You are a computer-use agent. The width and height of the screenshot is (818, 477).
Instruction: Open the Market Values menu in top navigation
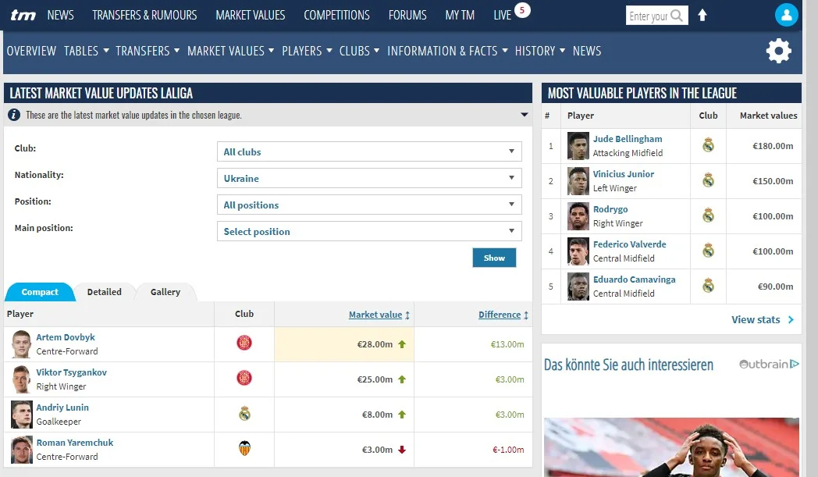pyautogui.click(x=250, y=15)
